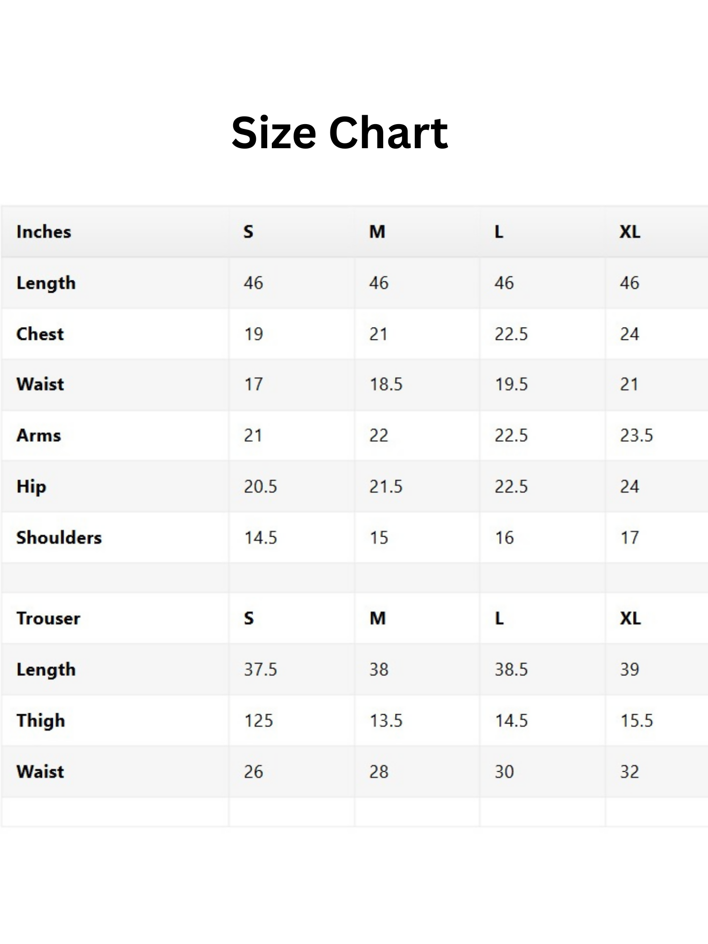Select the Thigh value 15.5 for XL

click(x=636, y=721)
